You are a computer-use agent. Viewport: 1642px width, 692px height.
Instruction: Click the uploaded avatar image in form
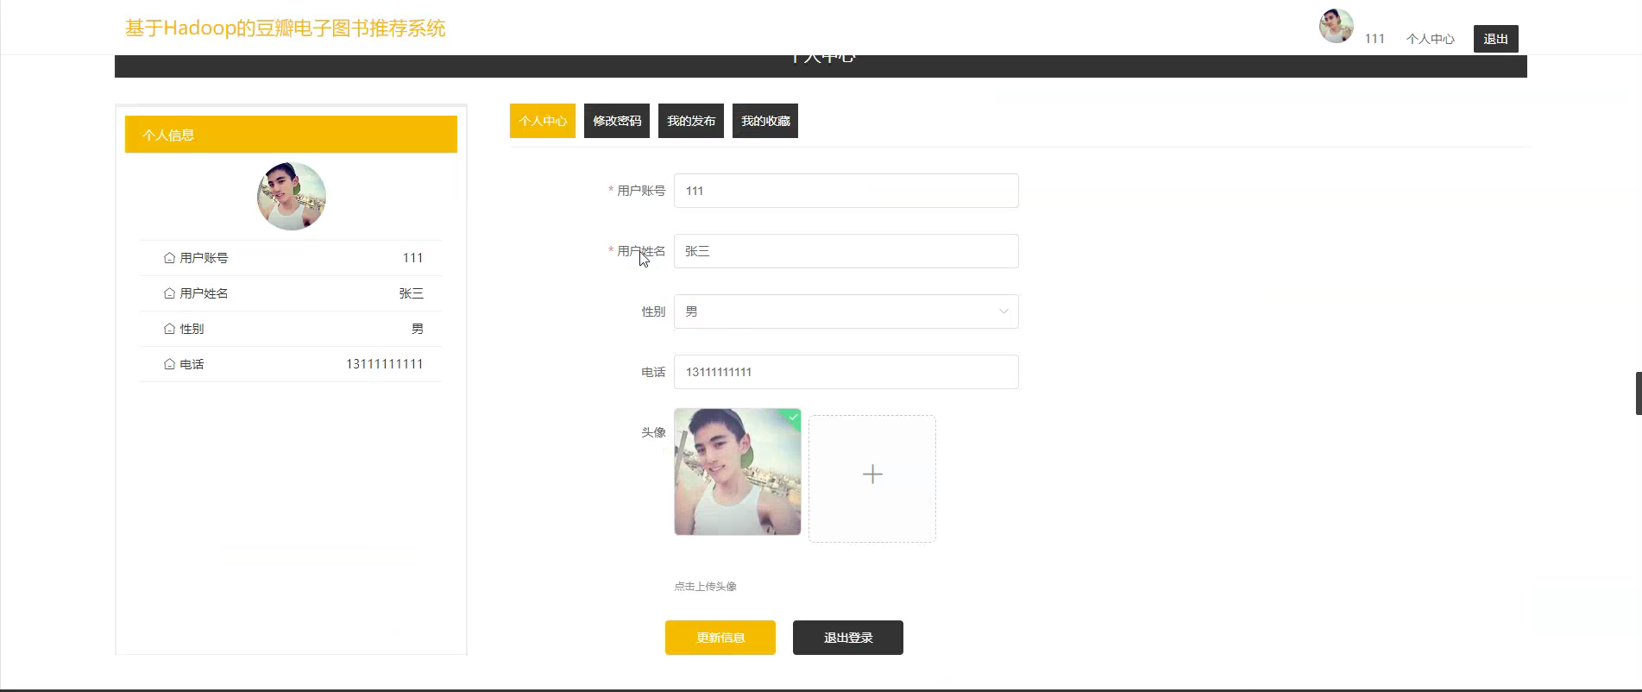738,472
